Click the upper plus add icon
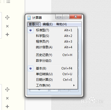111x110 pixels. coord(7,35)
